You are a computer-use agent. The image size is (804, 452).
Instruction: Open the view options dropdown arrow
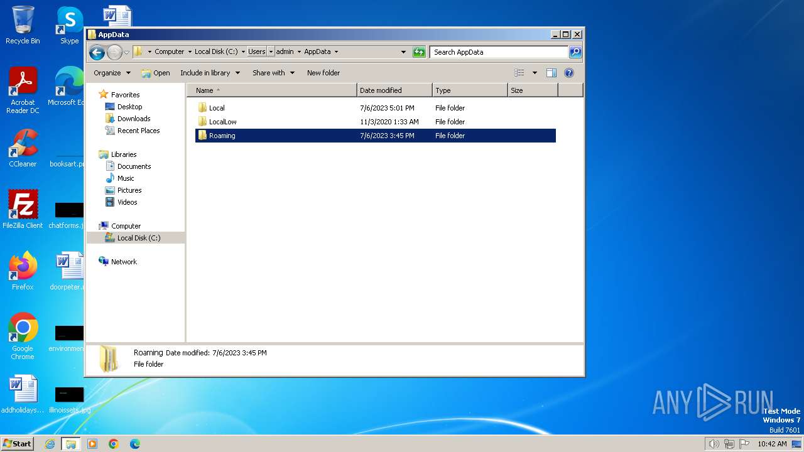(535, 73)
